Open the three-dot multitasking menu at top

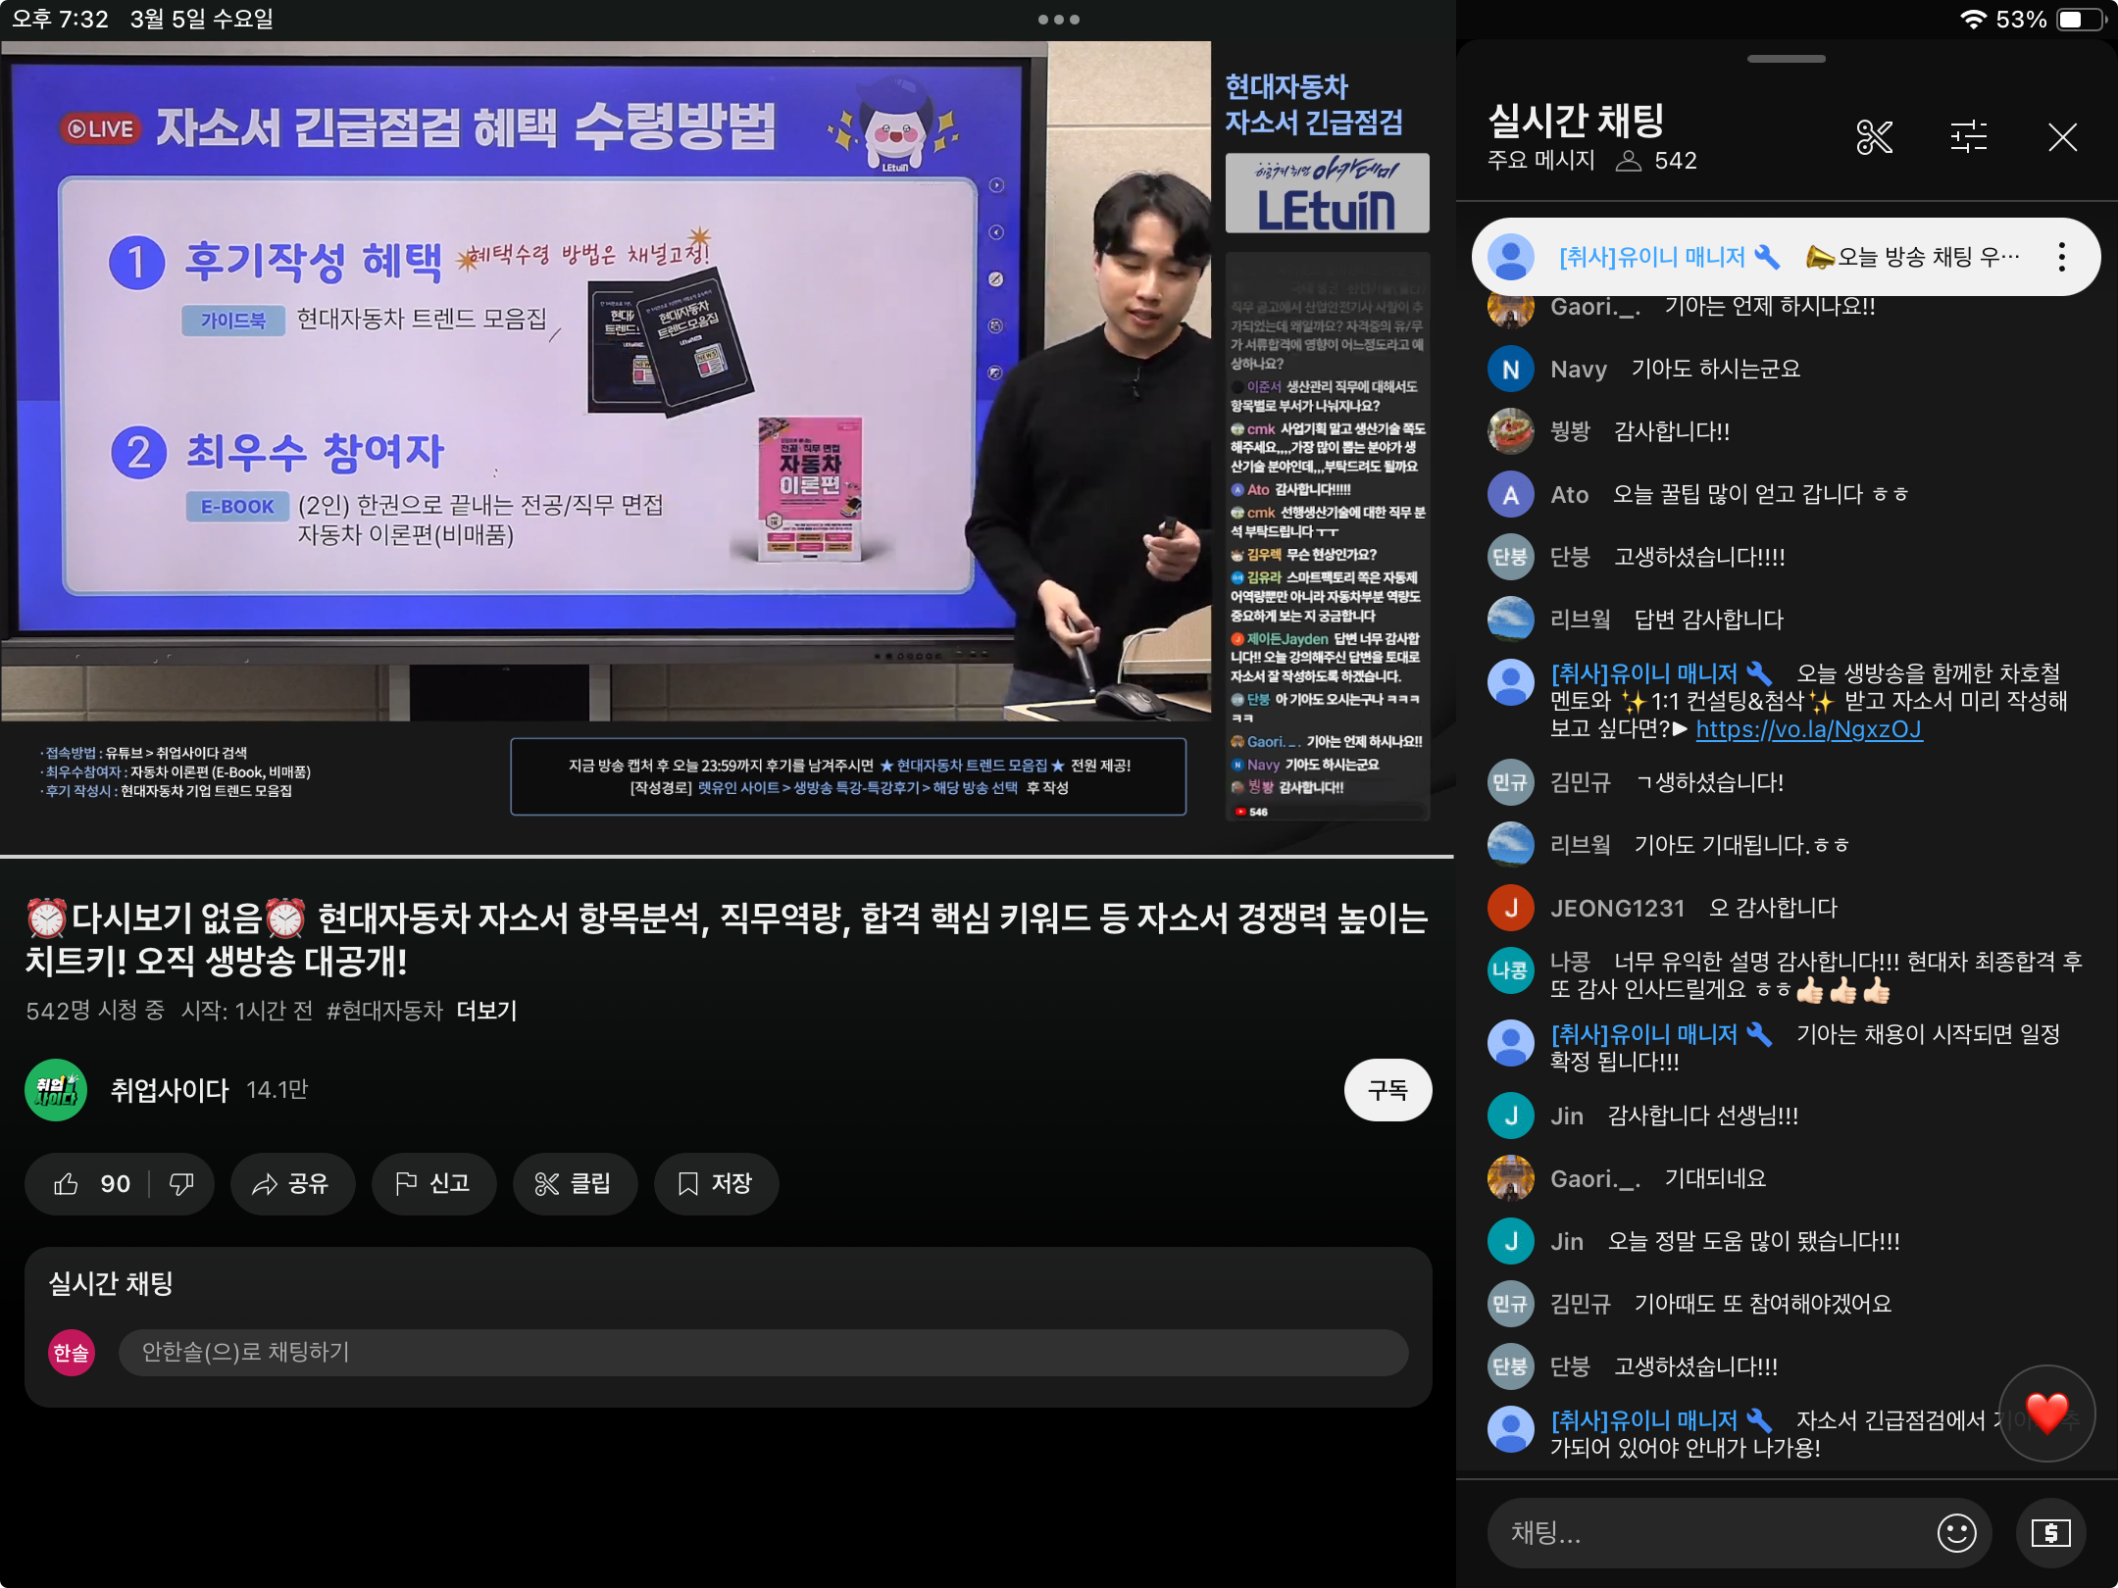click(1059, 20)
